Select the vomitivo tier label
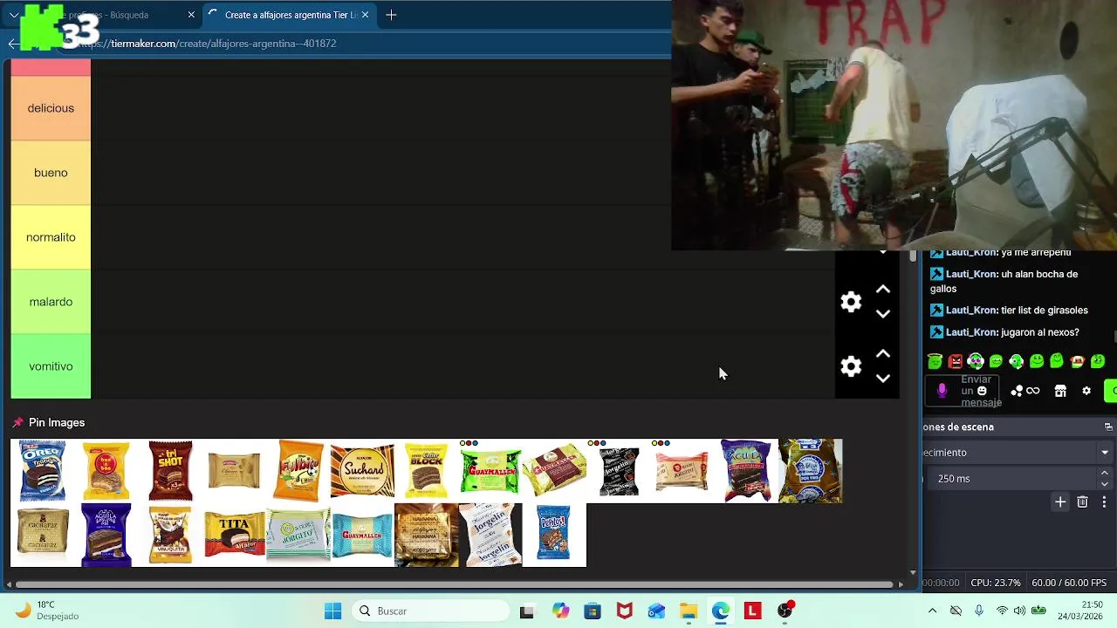 (x=51, y=366)
